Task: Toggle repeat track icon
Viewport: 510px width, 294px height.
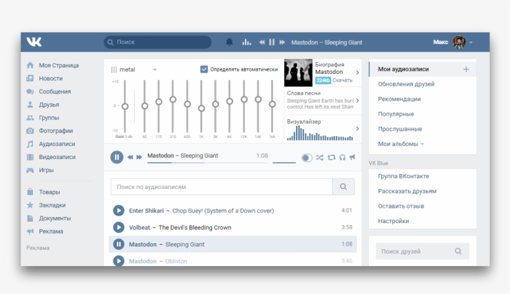Action: tap(331, 157)
